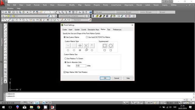The height and width of the screenshot is (110, 195).
Task: Click the Open file toolbar icon
Action: (x=6, y=12)
